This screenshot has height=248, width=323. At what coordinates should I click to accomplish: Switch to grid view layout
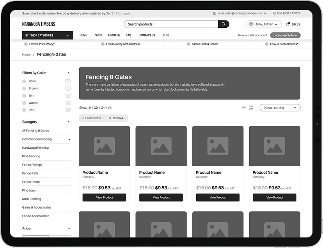251,108
